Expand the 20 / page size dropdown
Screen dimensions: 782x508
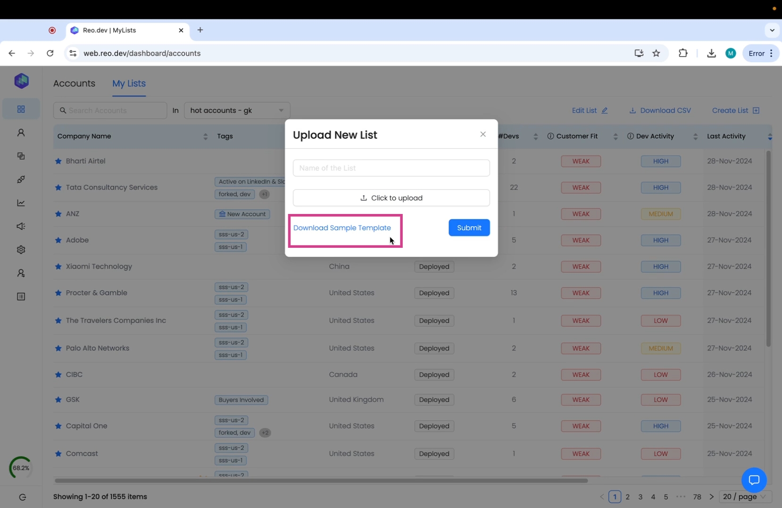point(744,497)
